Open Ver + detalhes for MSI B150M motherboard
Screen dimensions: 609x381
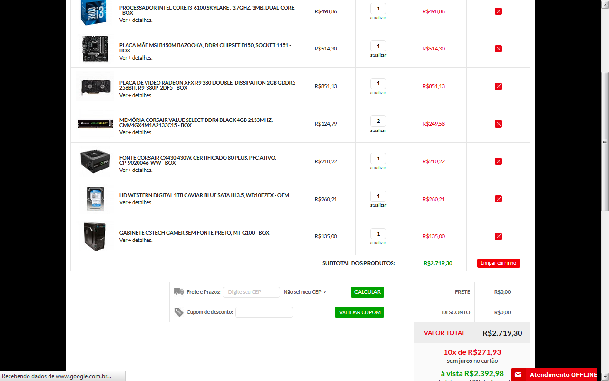(136, 58)
